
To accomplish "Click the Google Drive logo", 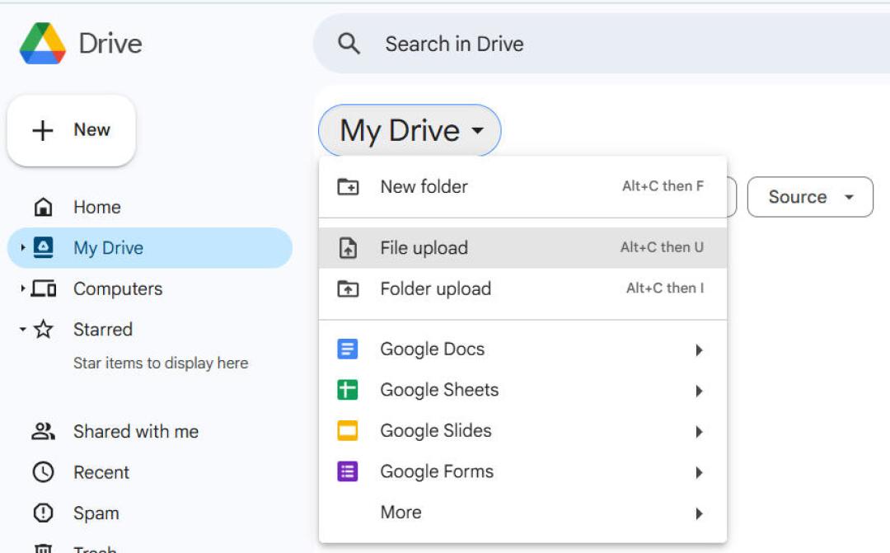I will pos(43,44).
